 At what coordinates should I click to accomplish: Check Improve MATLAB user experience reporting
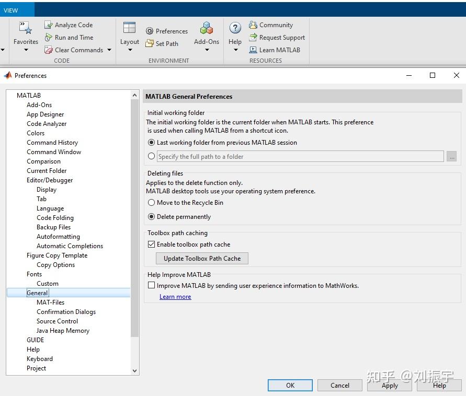(x=151, y=285)
